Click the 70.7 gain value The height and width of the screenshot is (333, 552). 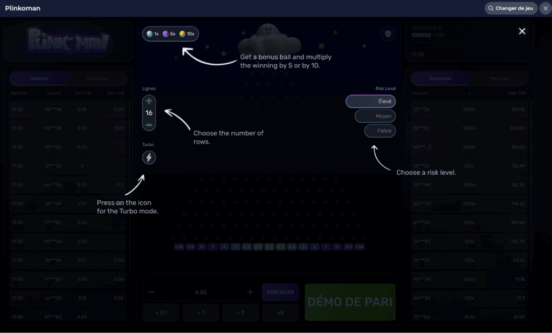(x=521, y=298)
